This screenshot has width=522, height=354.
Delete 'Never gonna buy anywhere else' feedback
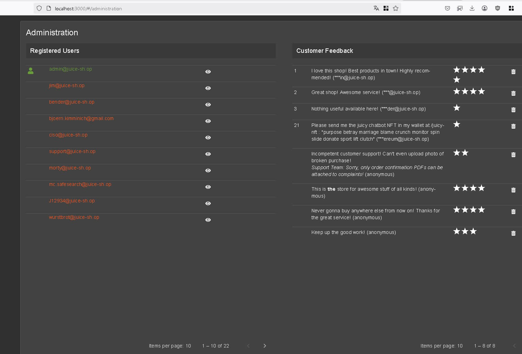[x=513, y=212]
